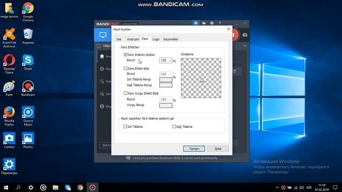
Task: Select the Fare tab
Action: tap(145, 39)
